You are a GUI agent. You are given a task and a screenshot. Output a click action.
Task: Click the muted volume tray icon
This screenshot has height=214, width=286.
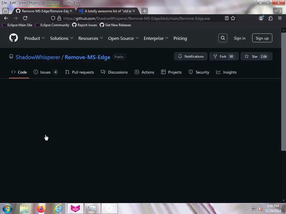pyautogui.click(x=261, y=209)
